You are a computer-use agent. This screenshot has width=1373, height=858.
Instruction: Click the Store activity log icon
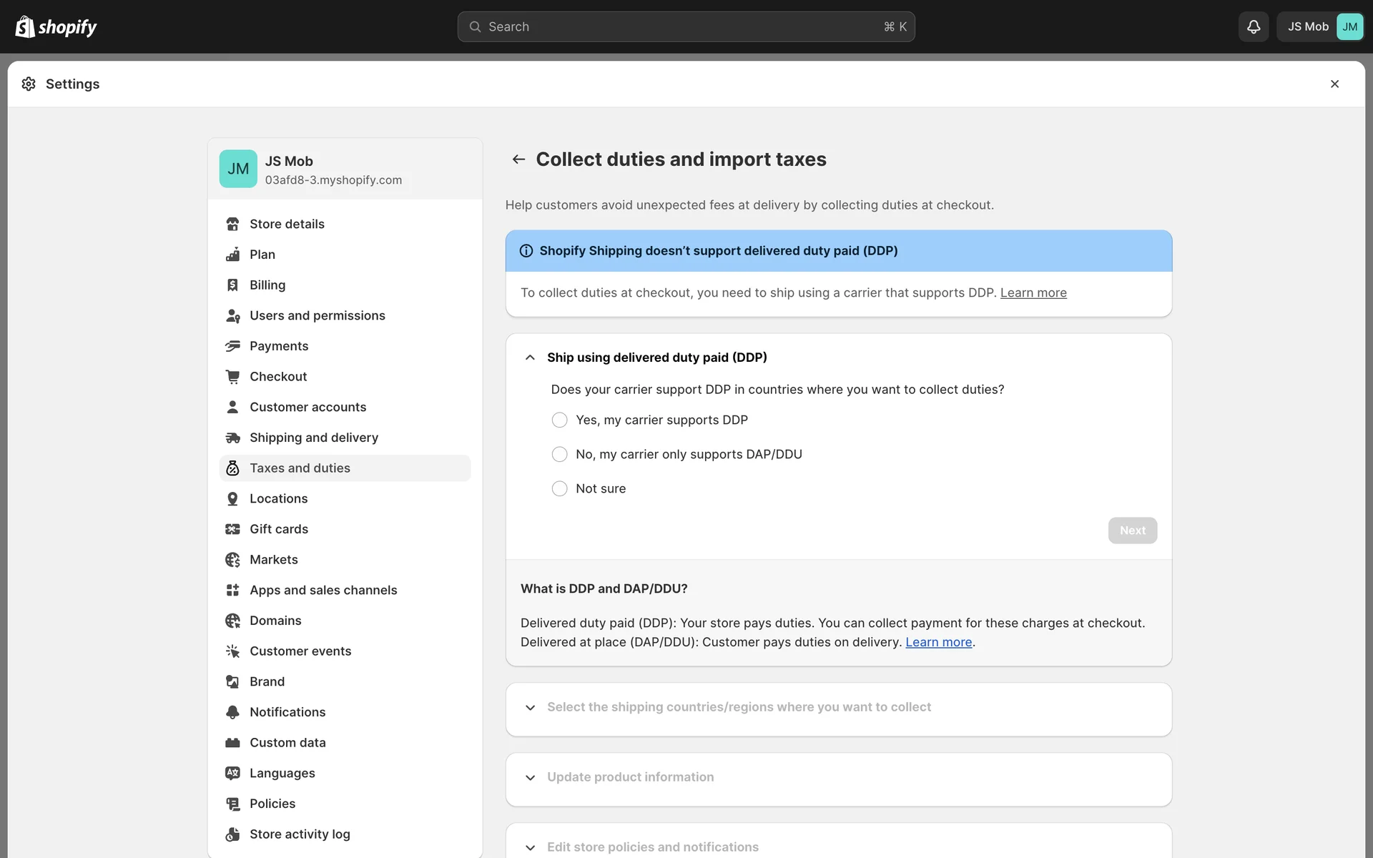pyautogui.click(x=232, y=834)
